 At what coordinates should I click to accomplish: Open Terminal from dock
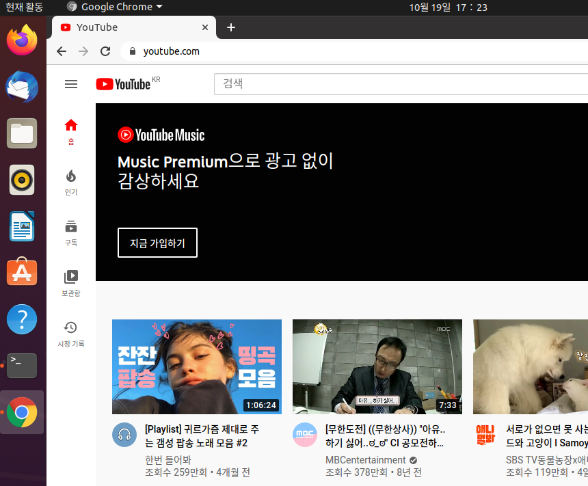22,365
